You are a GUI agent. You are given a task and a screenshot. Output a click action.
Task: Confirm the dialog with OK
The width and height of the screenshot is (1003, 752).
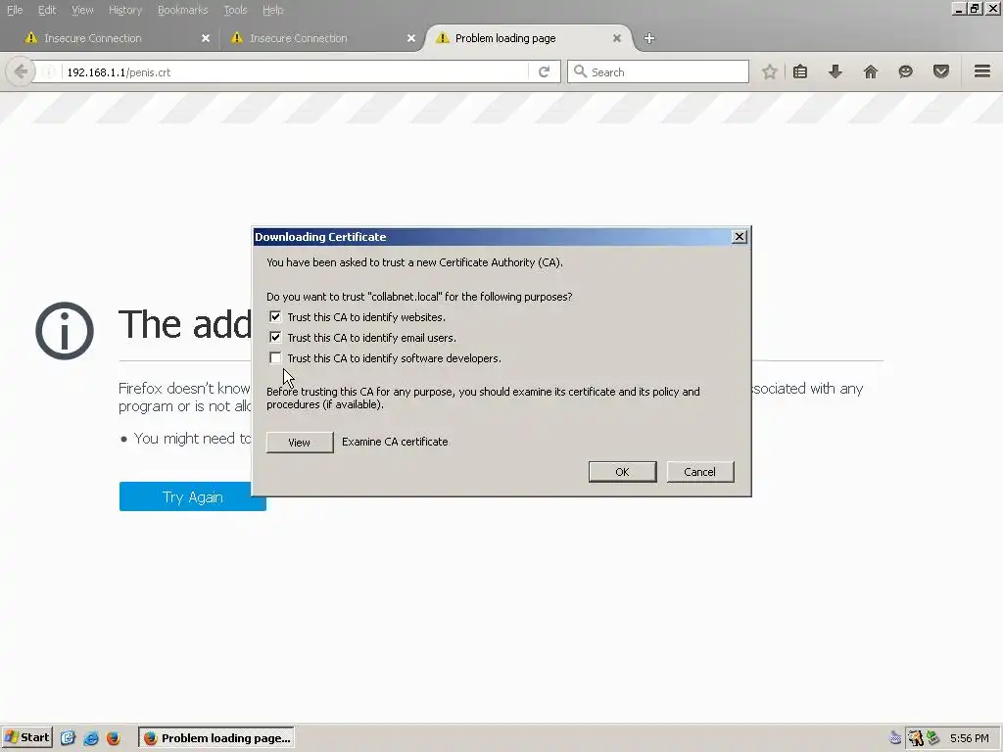[622, 472]
